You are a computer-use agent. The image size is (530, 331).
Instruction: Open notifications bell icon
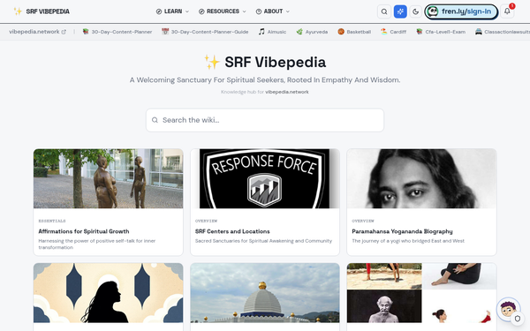coord(507,11)
